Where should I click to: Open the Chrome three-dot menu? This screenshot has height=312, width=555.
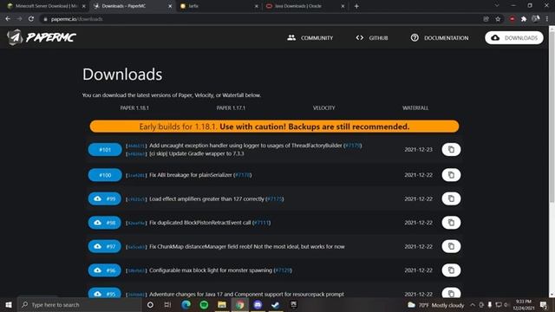coord(547,19)
